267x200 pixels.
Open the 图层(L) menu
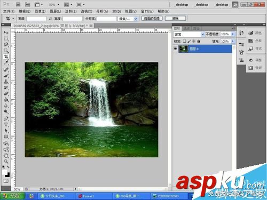[55, 11]
